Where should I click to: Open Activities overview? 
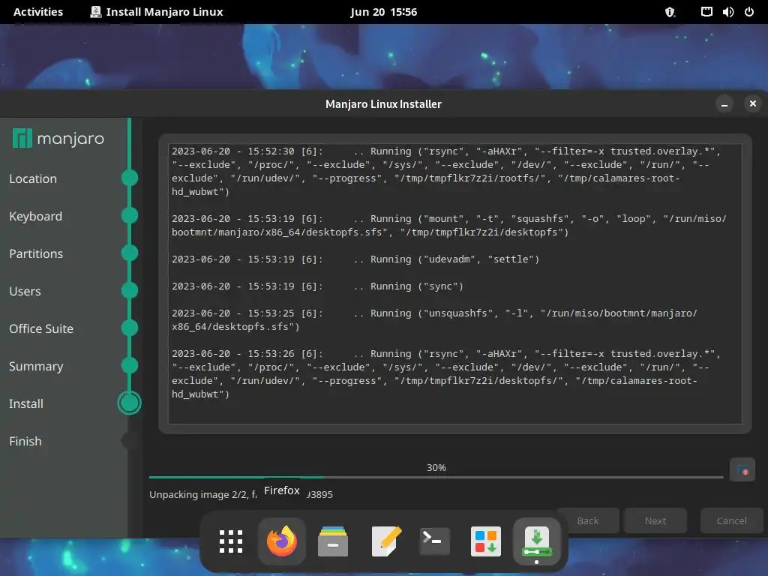click(38, 12)
